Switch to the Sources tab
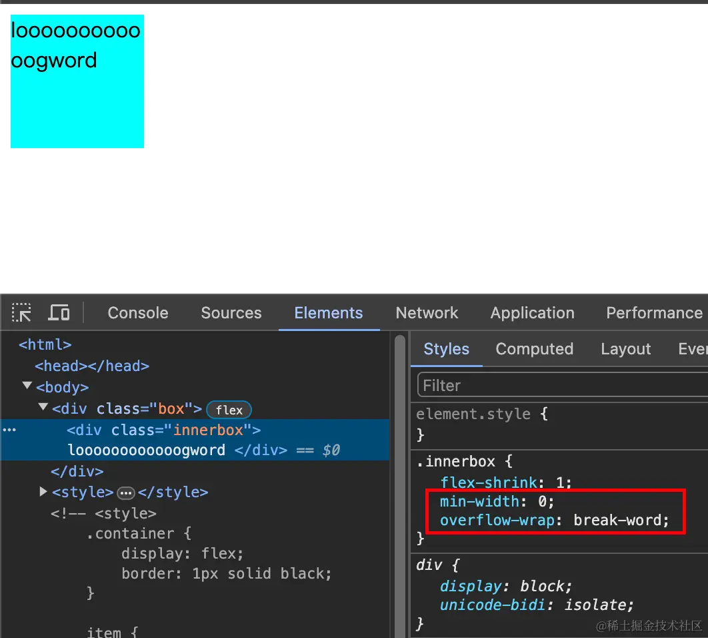This screenshot has width=708, height=638. coord(231,313)
